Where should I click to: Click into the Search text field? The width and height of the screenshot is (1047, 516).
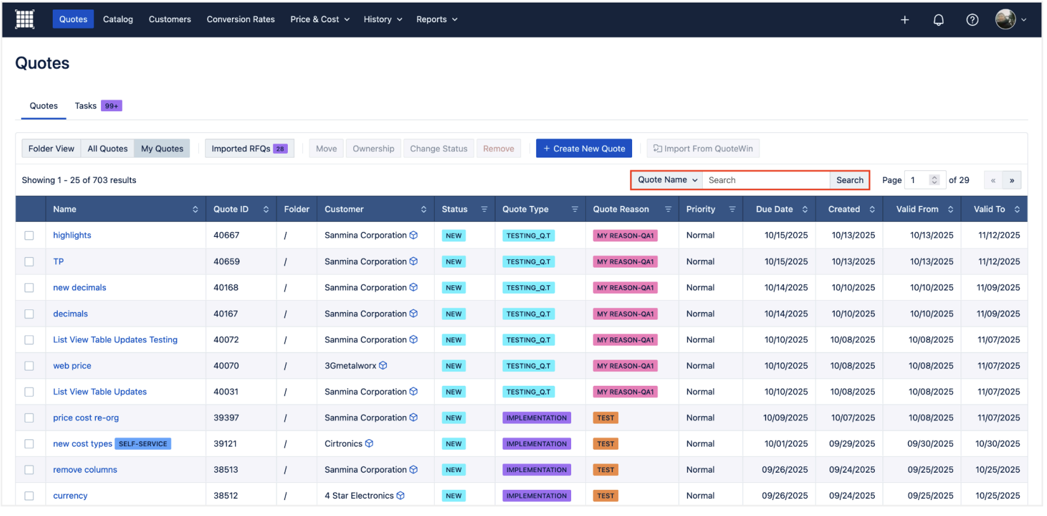[x=765, y=180]
